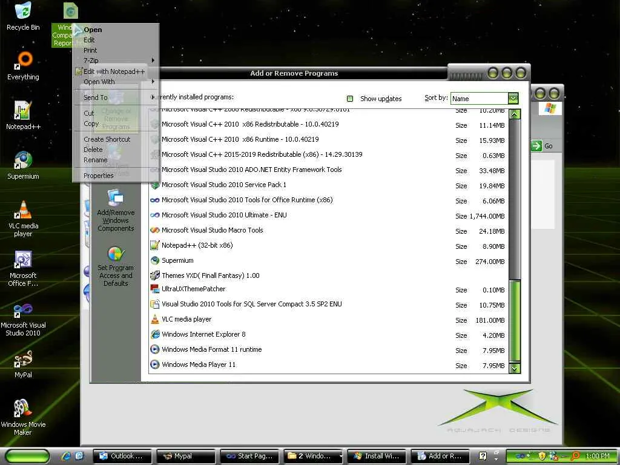620x465 pixels.
Task: Select the Microsoft Visual Studio 2010 desktop icon
Action: (x=23, y=309)
